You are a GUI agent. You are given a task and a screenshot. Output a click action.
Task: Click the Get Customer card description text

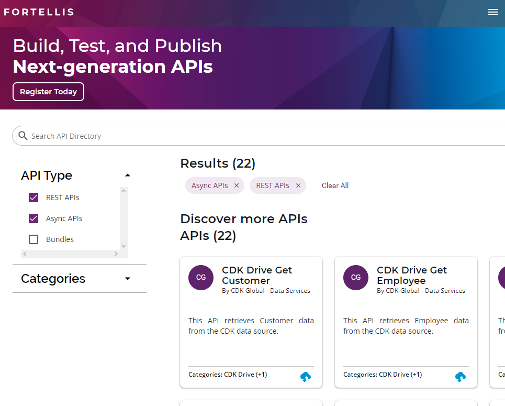[x=251, y=326]
